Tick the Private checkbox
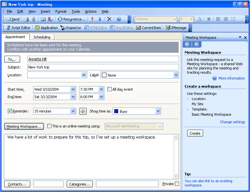The height and width of the screenshot is (192, 250). coord(177,184)
